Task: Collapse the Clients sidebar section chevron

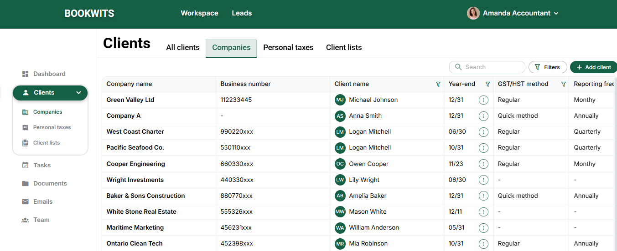Action: (x=78, y=93)
